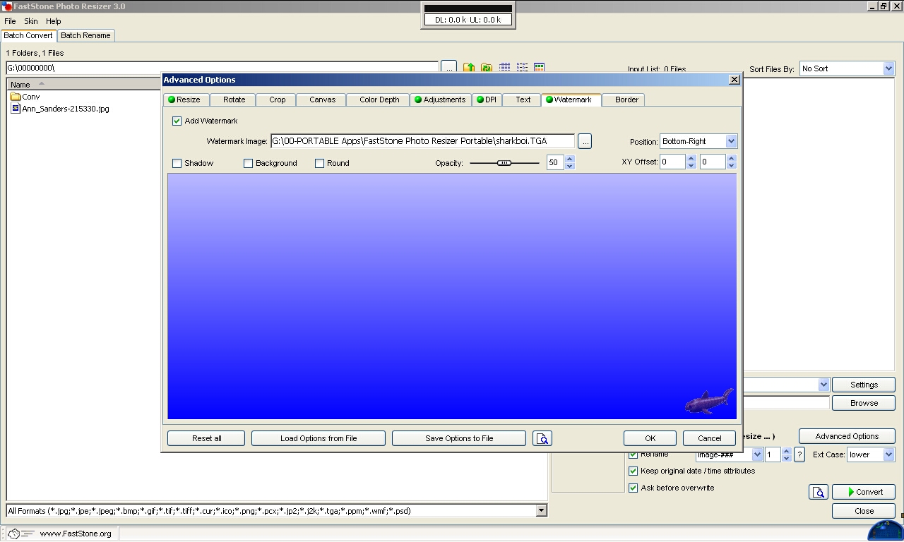Enable the Shadow checkbox
The height and width of the screenshot is (542, 904).
click(x=177, y=163)
